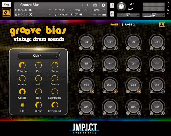The image size is (171, 136).
Task: Toggle the Solo S button
Action: [112, 5]
